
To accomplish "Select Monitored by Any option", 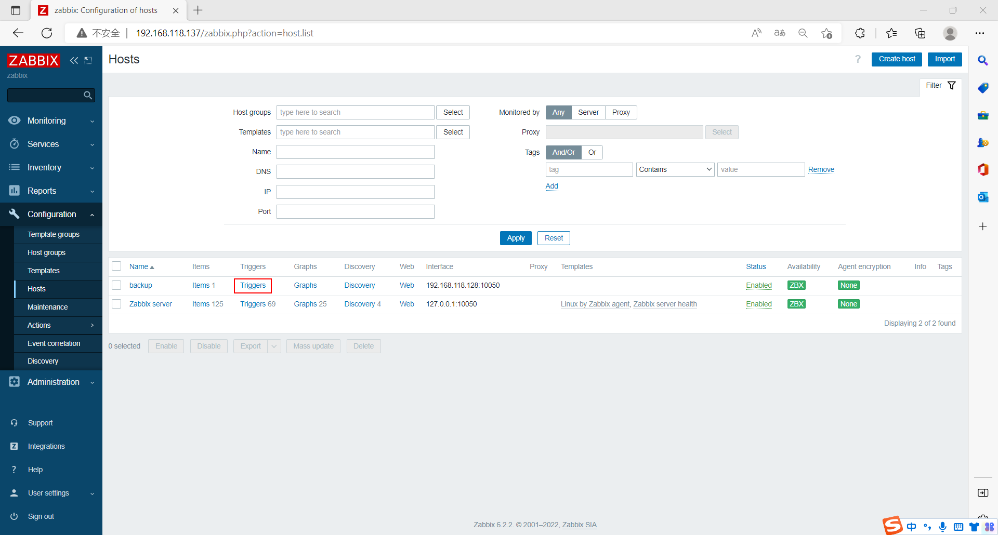I will 558,112.
